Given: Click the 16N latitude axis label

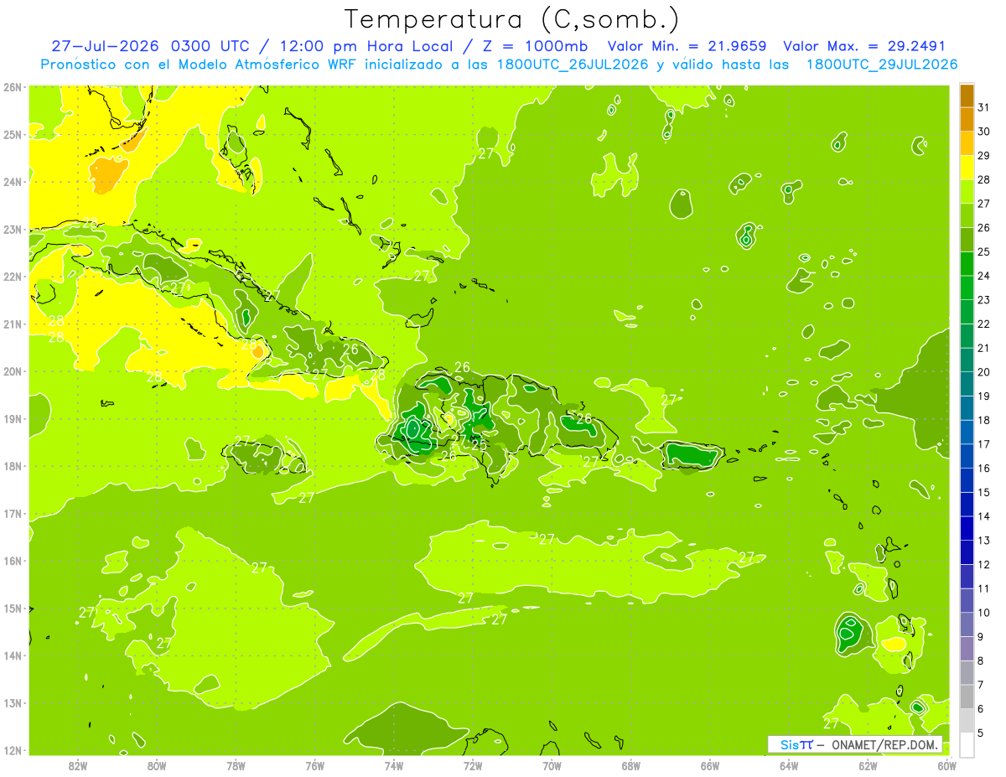Looking at the screenshot, I should [x=12, y=561].
